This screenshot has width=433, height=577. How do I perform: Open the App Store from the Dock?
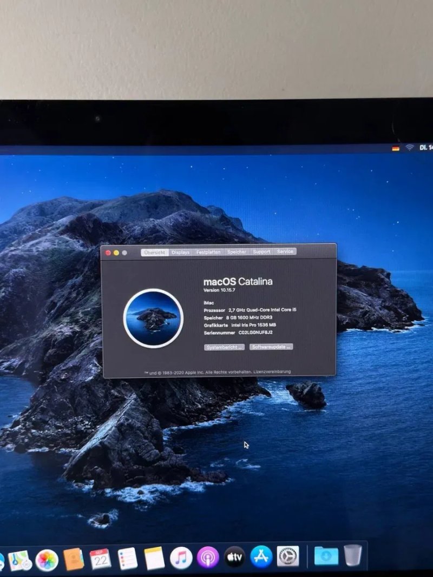pos(261,556)
